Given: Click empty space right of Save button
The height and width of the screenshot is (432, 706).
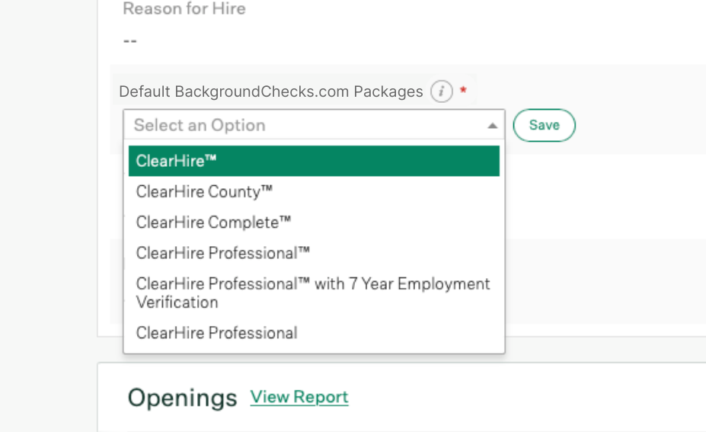Looking at the screenshot, I should (640, 126).
